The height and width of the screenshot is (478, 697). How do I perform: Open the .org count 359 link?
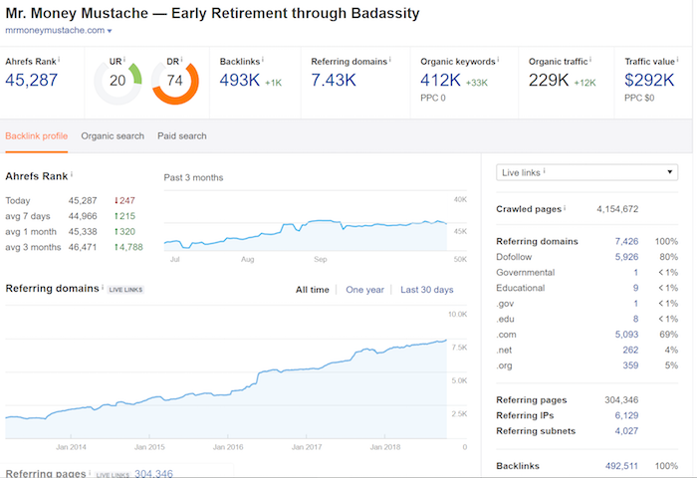[630, 365]
